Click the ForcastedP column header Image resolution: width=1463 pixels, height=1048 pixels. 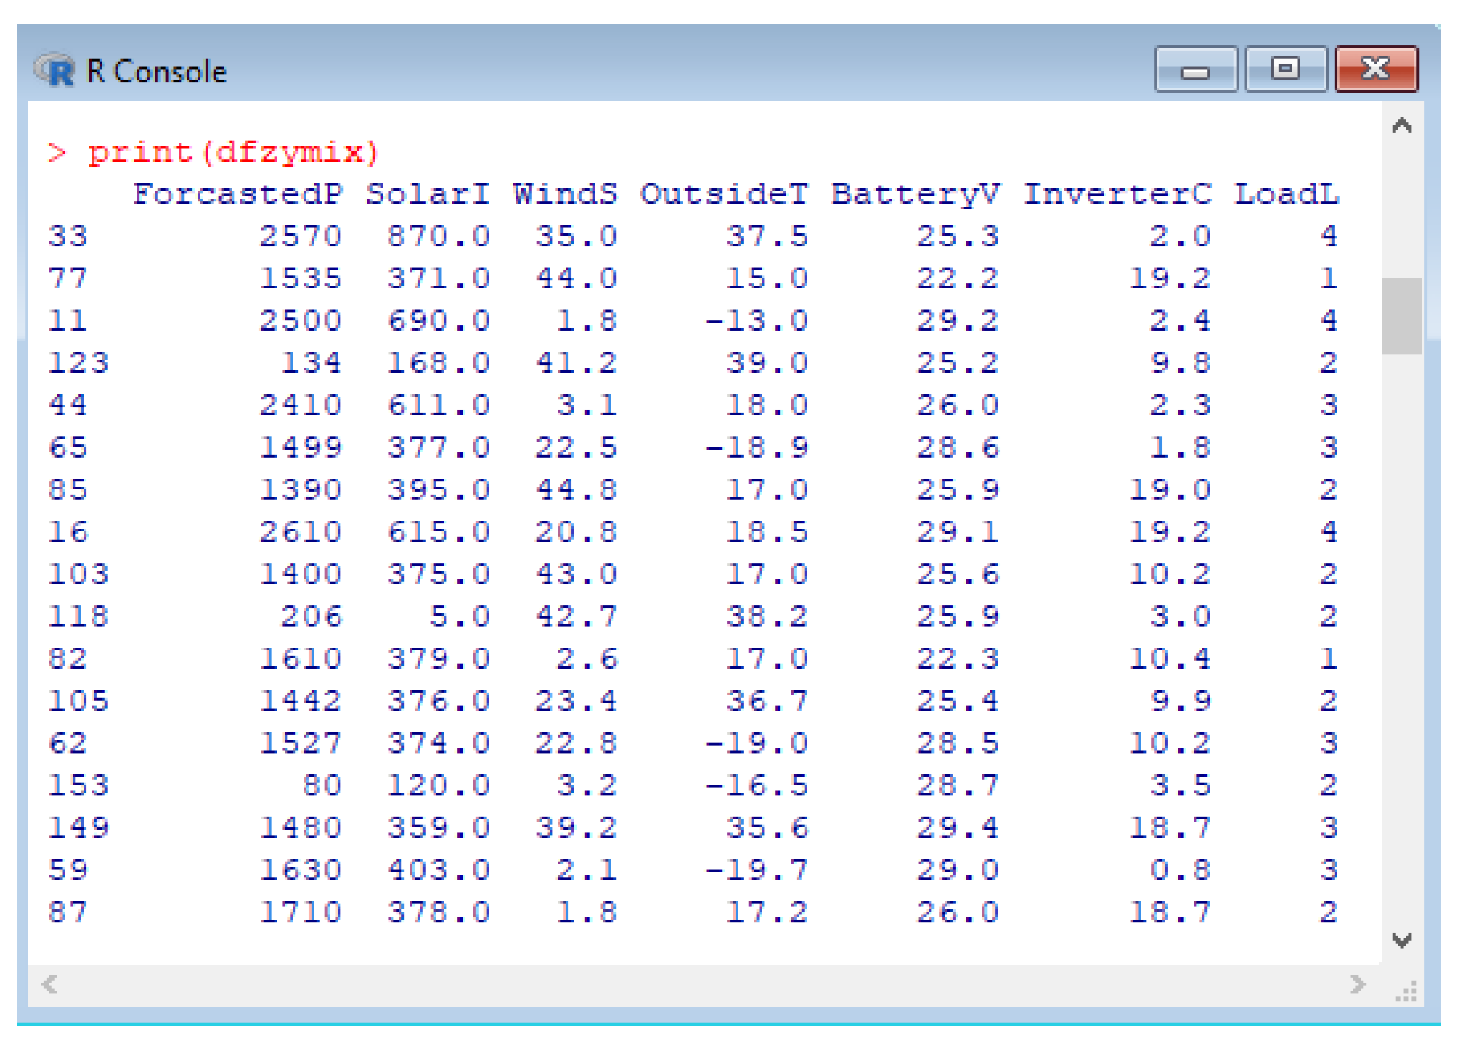[x=237, y=194]
